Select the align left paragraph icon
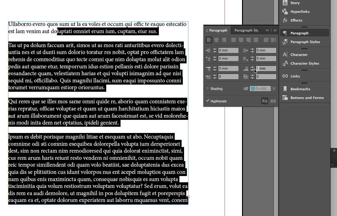 [209, 40]
